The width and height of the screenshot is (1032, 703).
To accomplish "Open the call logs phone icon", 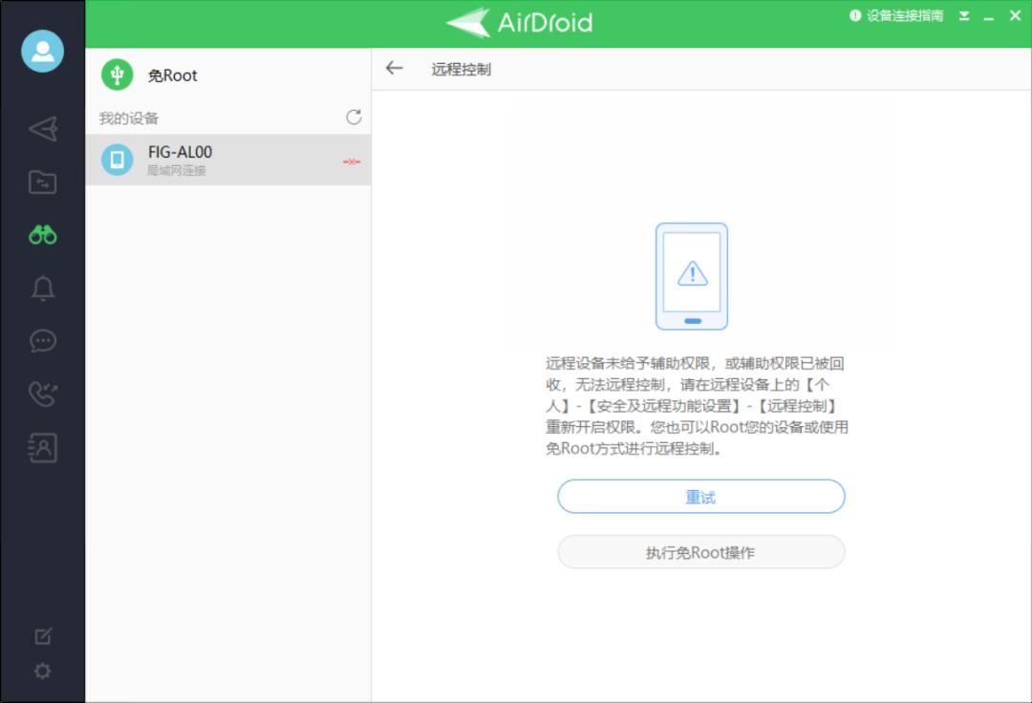I will point(41,394).
